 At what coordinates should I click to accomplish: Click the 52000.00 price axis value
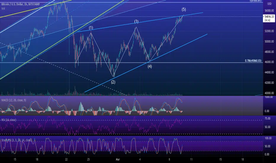coord(269,31)
